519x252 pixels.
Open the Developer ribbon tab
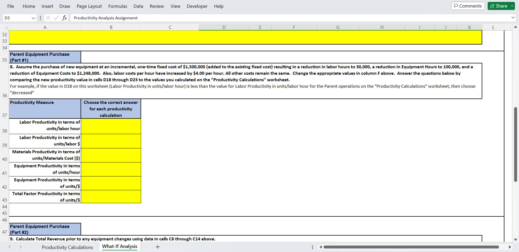coord(197,6)
